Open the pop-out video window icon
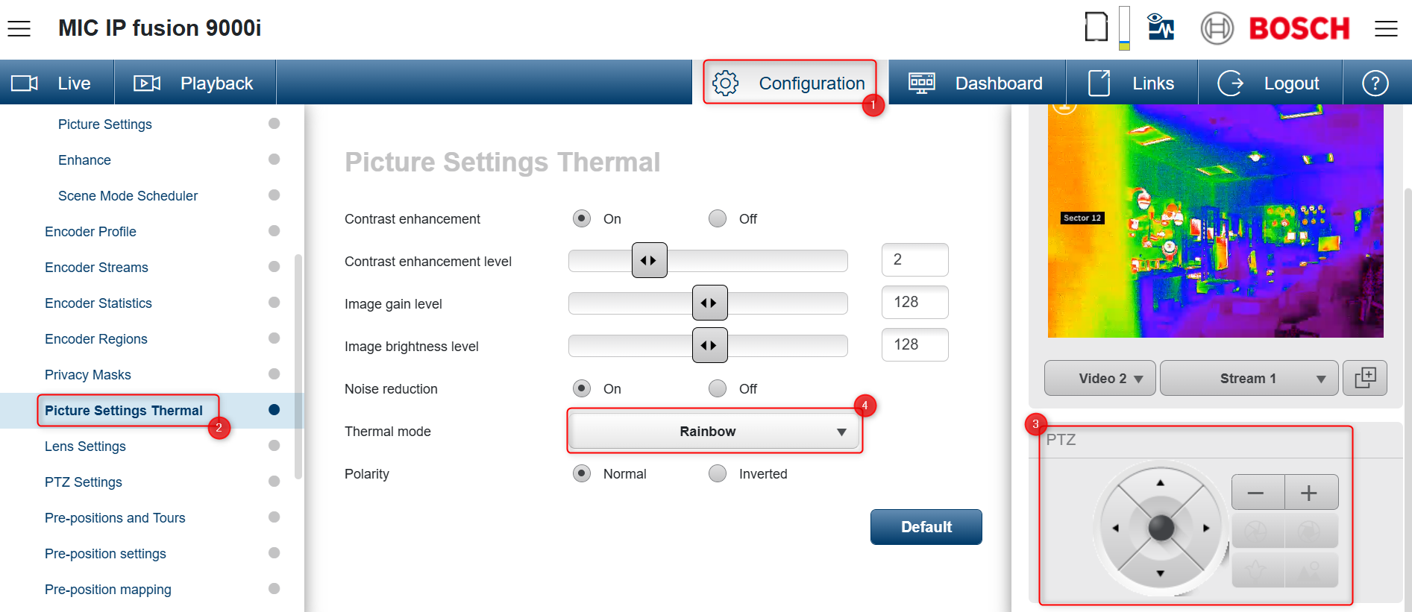Screen dimensions: 1412x612 (1364, 378)
